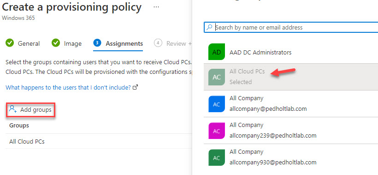Go to the Review + step tab
This screenshot has height=175, width=378.
coord(173,43)
